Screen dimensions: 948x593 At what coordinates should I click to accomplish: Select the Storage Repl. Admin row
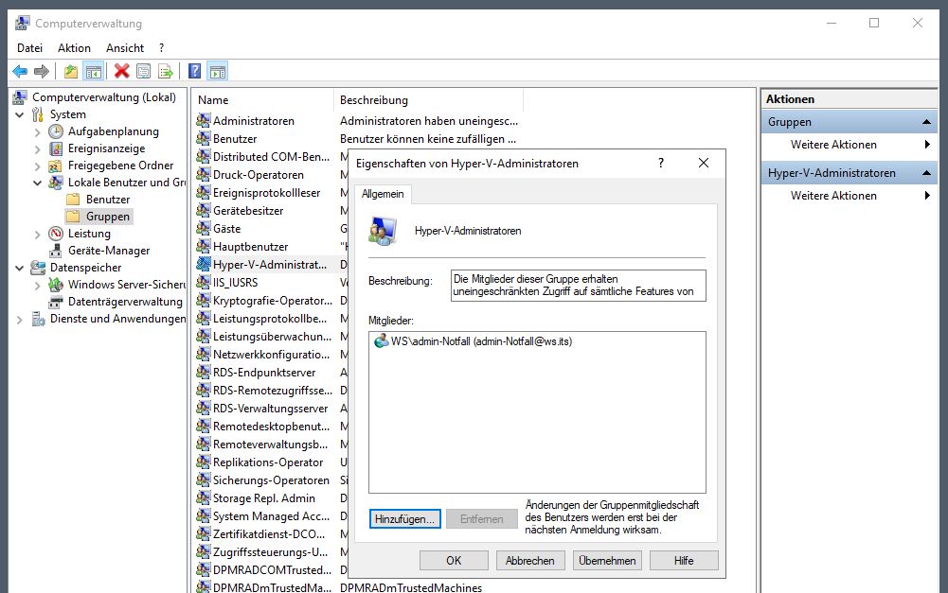click(263, 498)
